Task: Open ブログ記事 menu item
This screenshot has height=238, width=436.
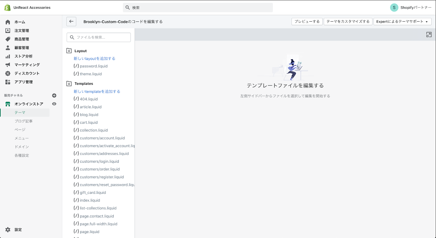Action: click(23, 121)
